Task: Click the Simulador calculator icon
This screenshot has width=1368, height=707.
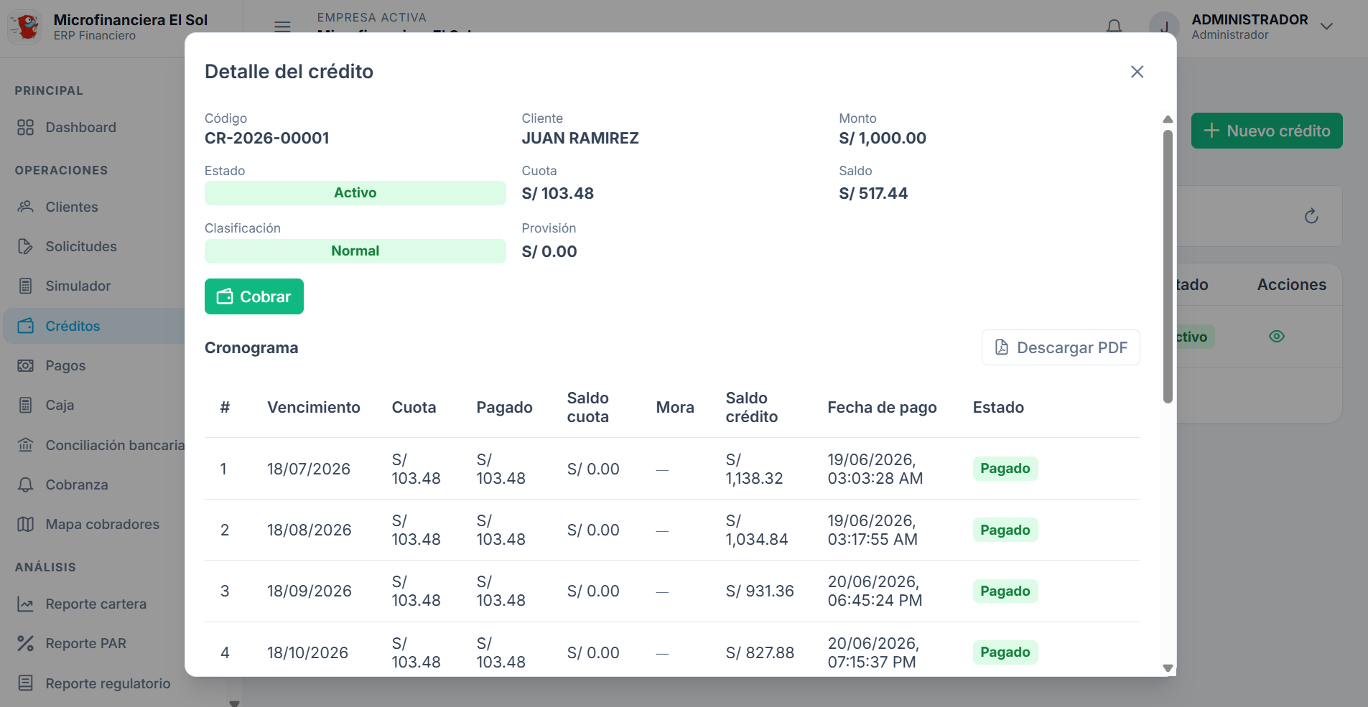Action: coord(26,286)
